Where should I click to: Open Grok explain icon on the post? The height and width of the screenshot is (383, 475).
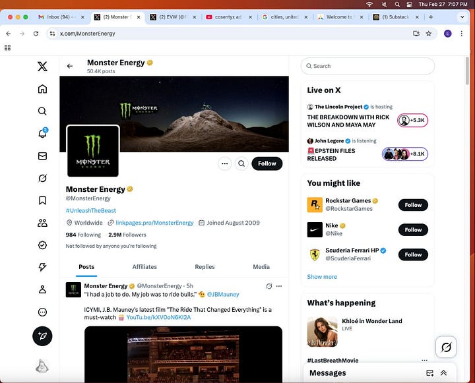[x=269, y=286]
